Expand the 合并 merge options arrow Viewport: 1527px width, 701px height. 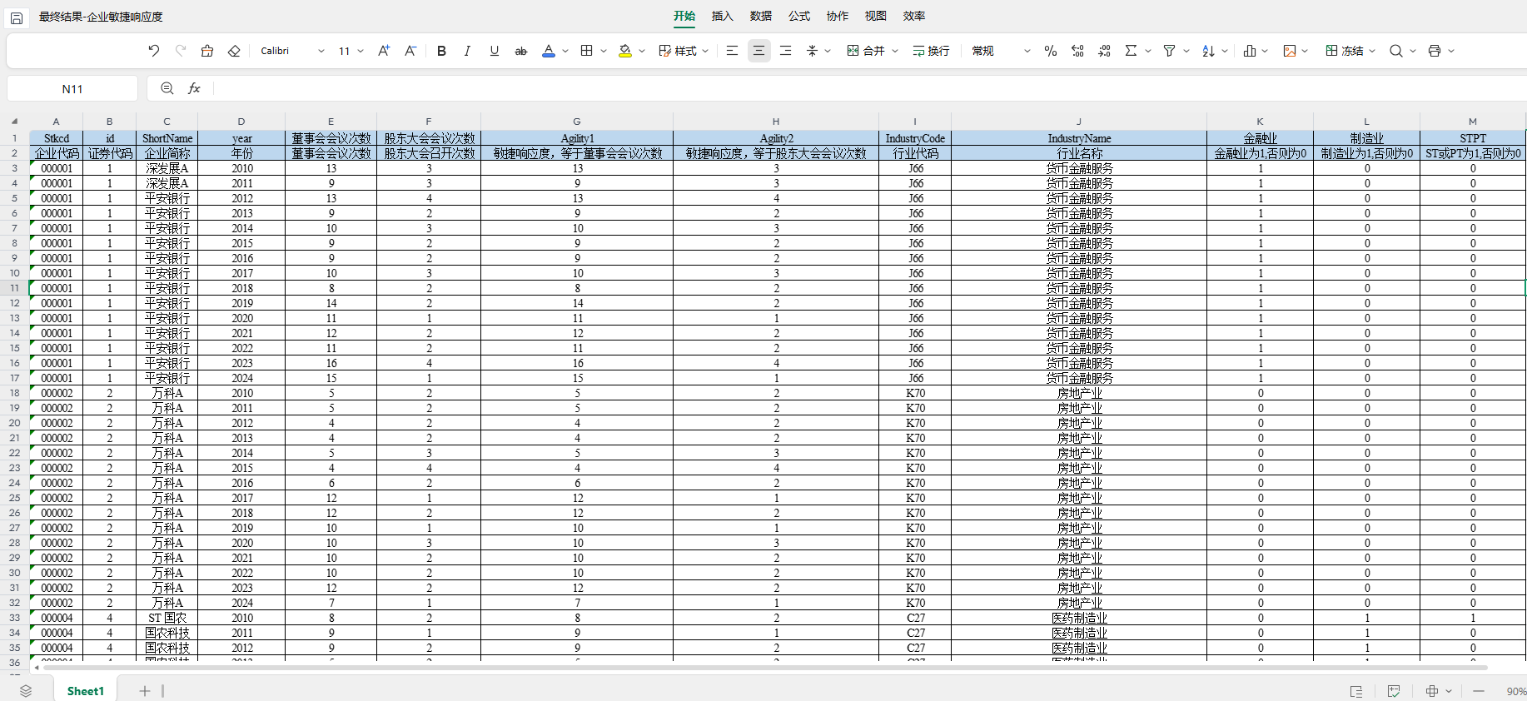[x=895, y=51]
